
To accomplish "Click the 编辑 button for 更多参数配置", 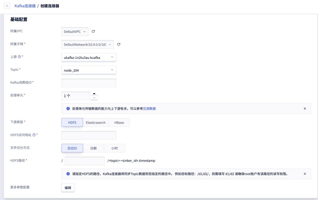I will tap(68, 187).
